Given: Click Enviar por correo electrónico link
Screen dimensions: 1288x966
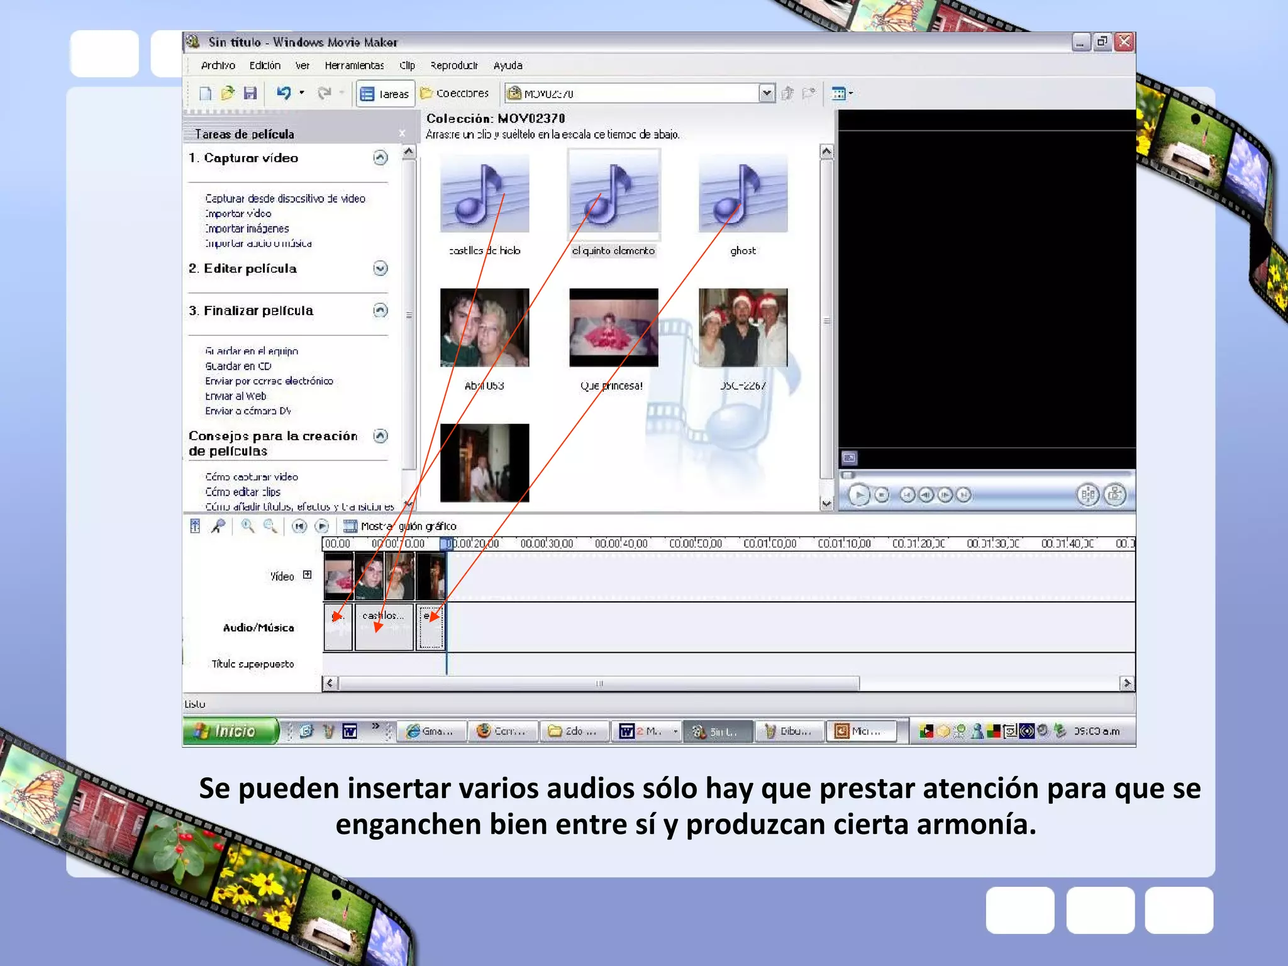Looking at the screenshot, I should (269, 381).
